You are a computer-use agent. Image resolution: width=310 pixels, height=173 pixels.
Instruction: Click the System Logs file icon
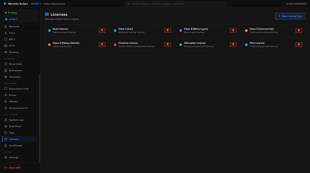click(x=6, y=120)
